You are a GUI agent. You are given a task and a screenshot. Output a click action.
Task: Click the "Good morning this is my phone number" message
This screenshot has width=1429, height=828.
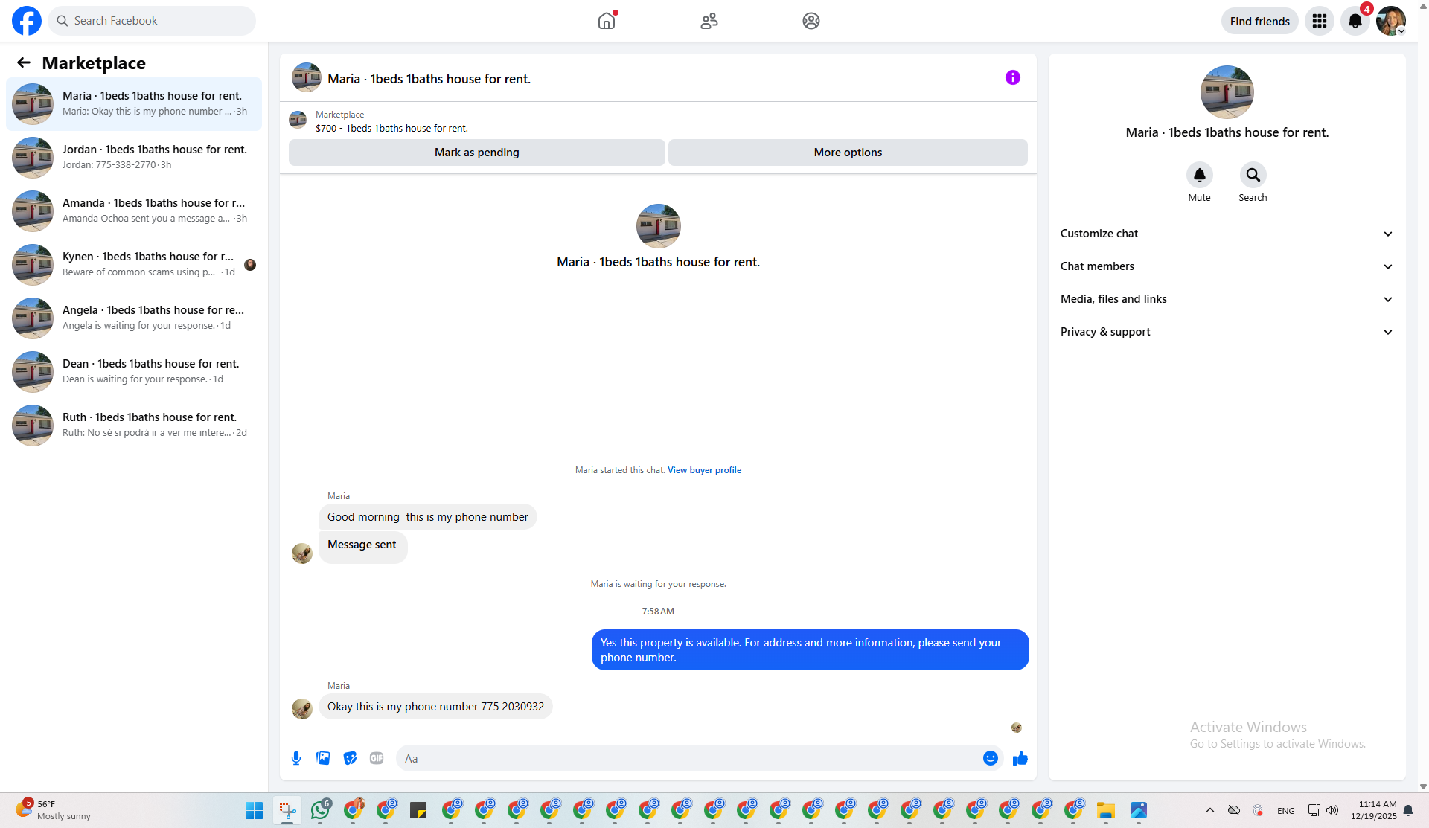[428, 517]
